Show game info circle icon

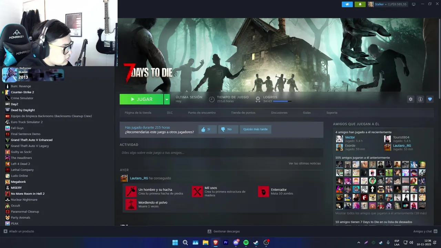tap(420, 99)
